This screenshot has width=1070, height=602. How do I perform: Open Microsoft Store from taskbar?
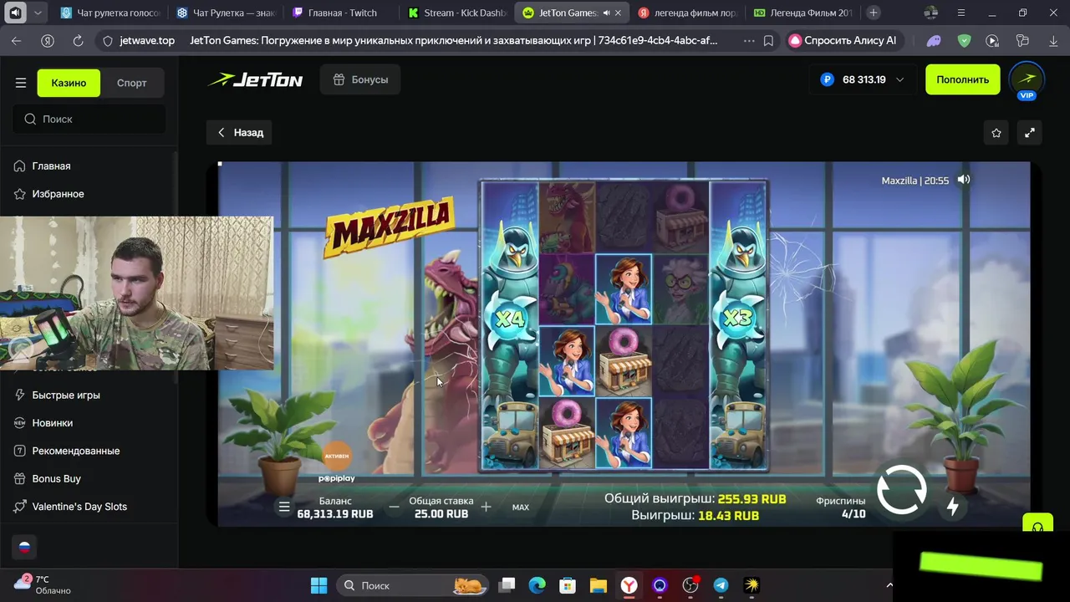tap(568, 585)
